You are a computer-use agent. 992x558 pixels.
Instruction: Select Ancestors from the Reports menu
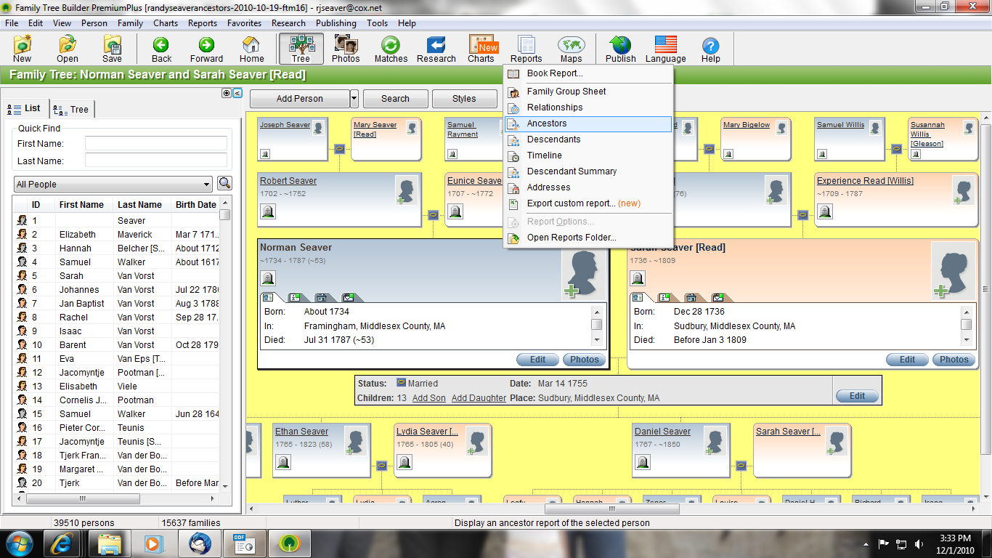[547, 124]
